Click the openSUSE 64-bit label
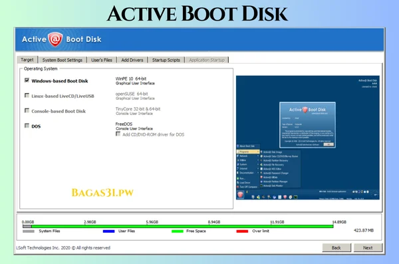 [132, 94]
